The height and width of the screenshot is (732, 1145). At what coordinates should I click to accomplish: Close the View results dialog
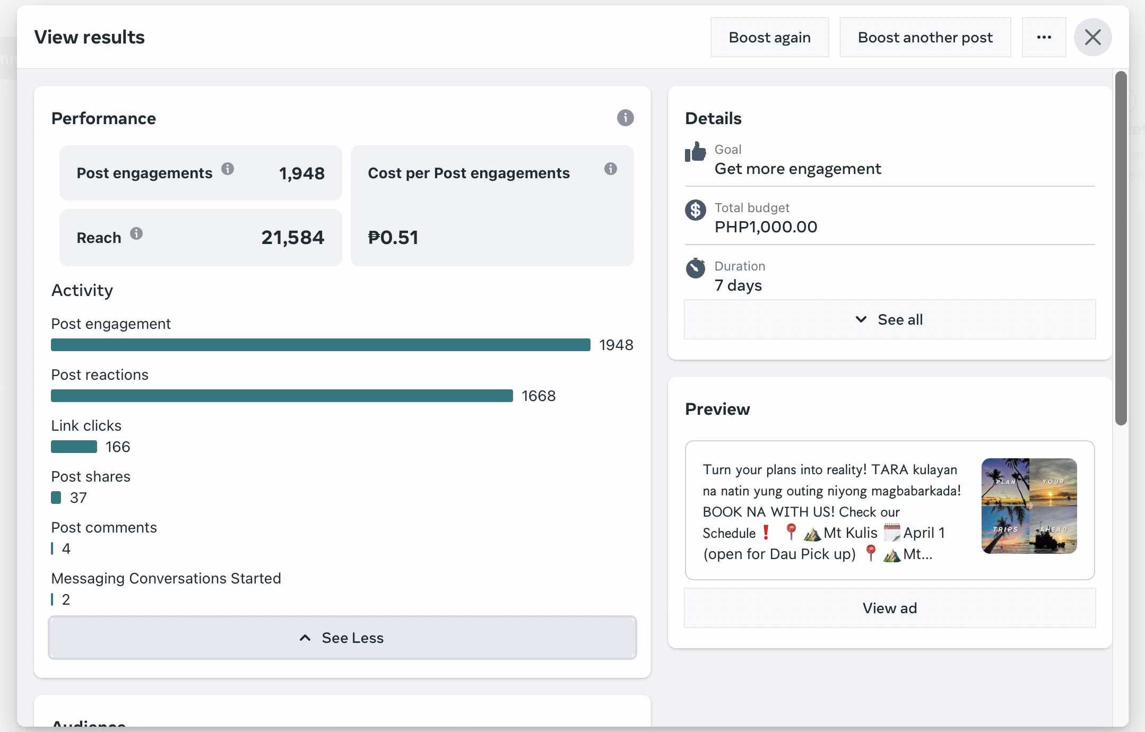(x=1092, y=37)
